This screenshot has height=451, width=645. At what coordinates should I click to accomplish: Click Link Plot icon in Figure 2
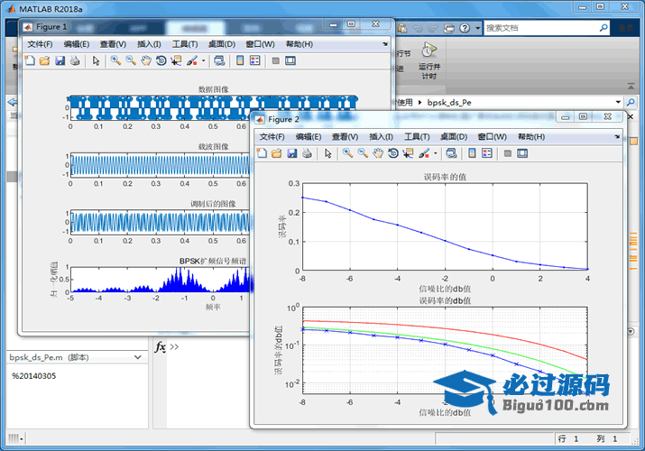(x=450, y=153)
